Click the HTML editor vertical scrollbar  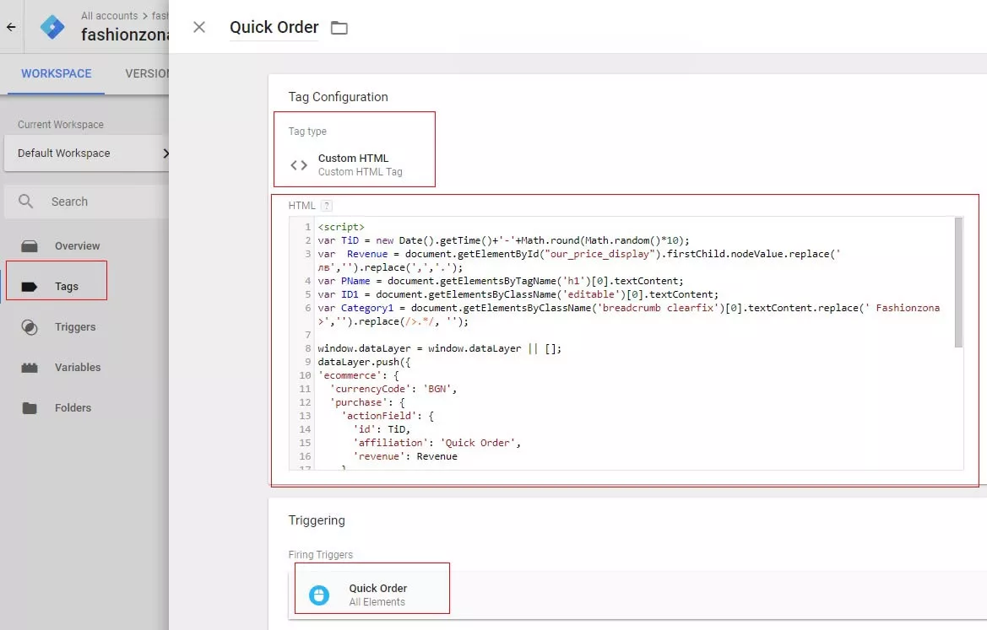point(958,283)
